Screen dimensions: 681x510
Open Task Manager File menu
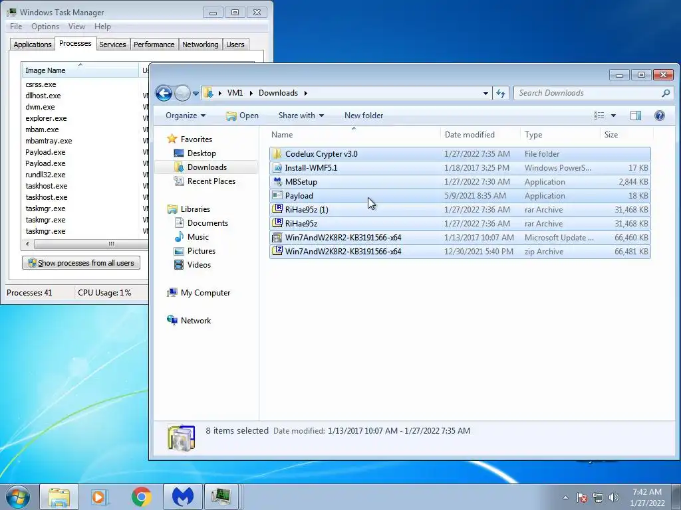pyautogui.click(x=16, y=27)
